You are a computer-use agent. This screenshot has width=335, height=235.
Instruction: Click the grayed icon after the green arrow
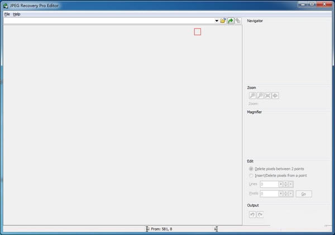(x=238, y=21)
